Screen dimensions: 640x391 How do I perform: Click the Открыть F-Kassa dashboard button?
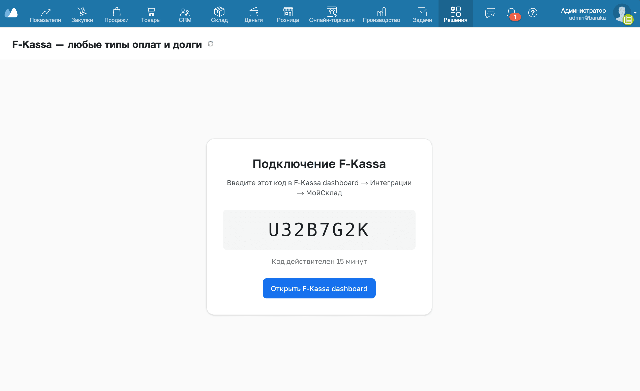[319, 288]
